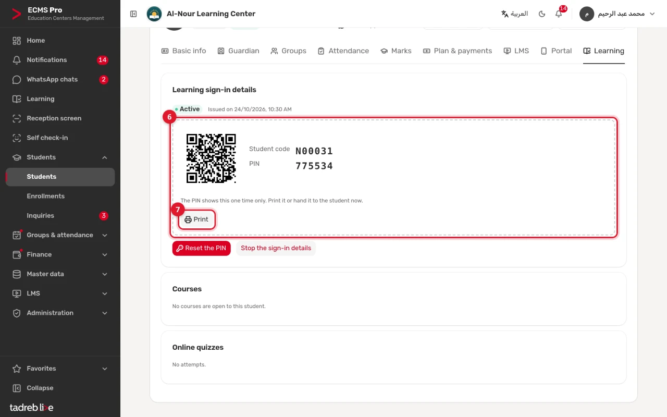The width and height of the screenshot is (667, 417).
Task: Click Stop the sign-in details button
Action: (x=276, y=248)
